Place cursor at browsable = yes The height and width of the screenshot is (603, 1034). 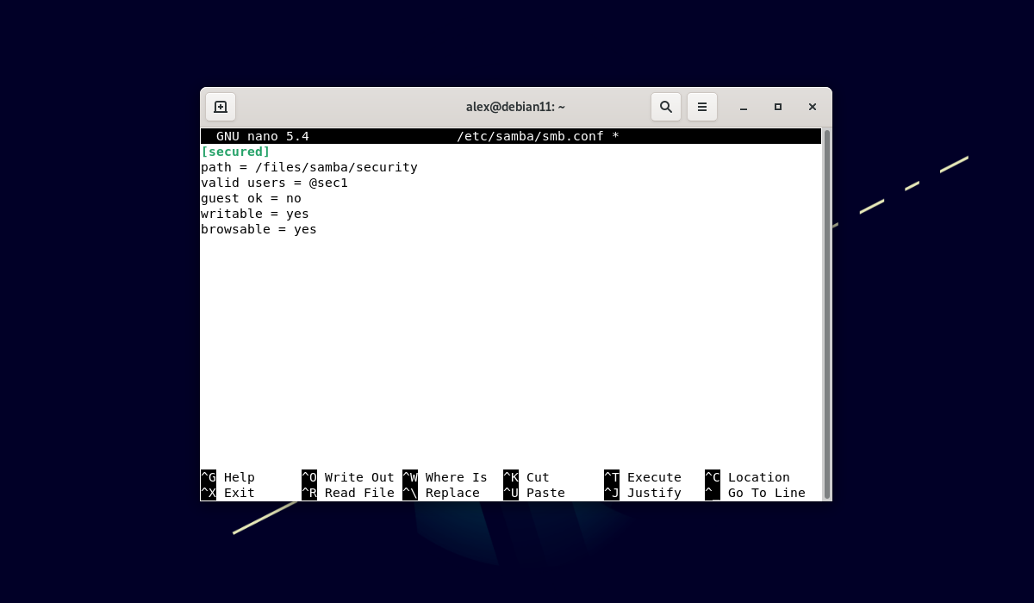pyautogui.click(x=258, y=229)
